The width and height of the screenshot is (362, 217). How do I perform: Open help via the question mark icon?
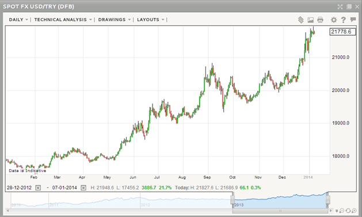tap(344, 20)
